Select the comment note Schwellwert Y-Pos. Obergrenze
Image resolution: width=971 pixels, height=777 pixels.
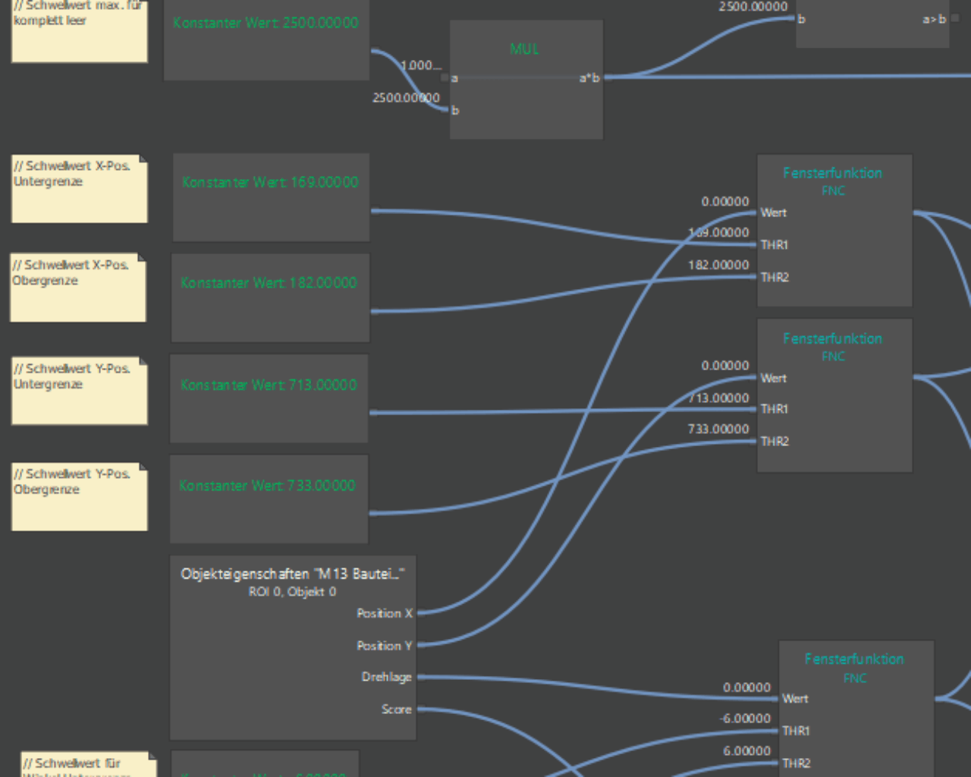click(80, 497)
